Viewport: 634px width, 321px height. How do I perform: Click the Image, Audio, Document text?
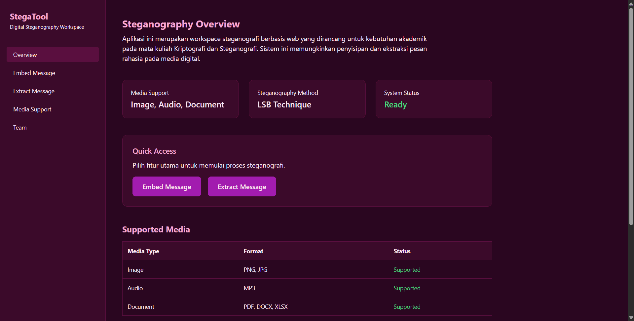pos(177,104)
